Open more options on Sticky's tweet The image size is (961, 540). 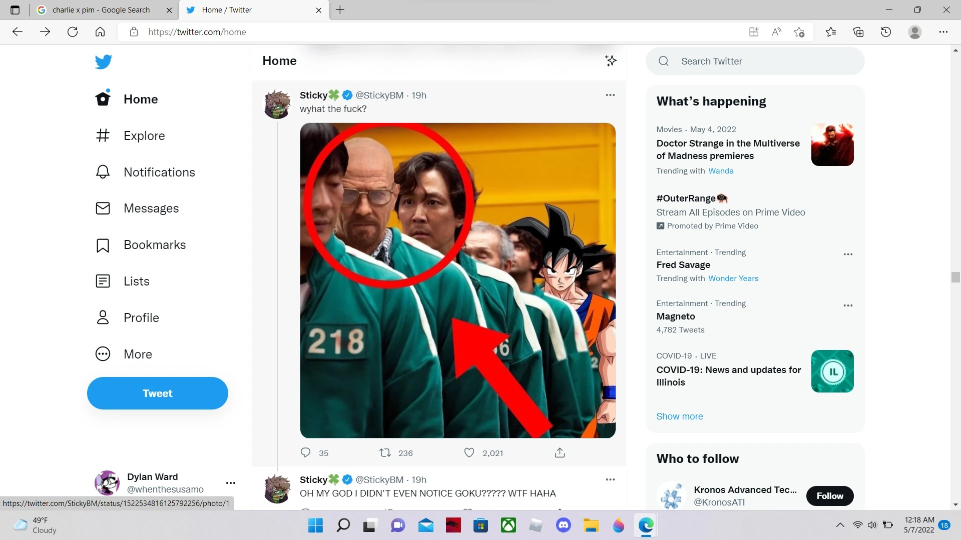pos(610,95)
